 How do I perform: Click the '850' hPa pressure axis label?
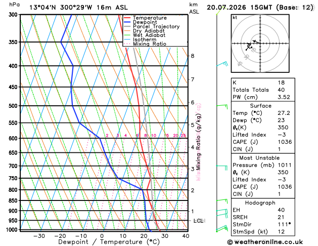tap(14, 201)
